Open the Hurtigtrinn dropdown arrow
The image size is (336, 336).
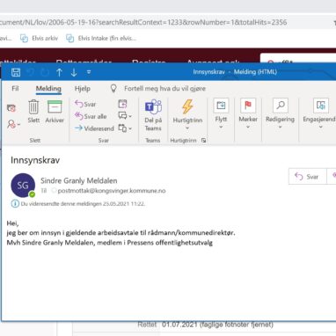coord(187,128)
